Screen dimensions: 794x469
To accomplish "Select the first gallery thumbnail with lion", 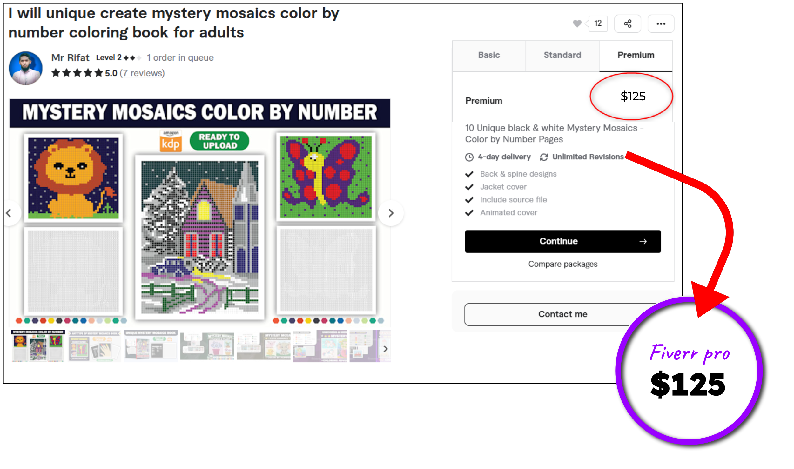I will point(38,346).
